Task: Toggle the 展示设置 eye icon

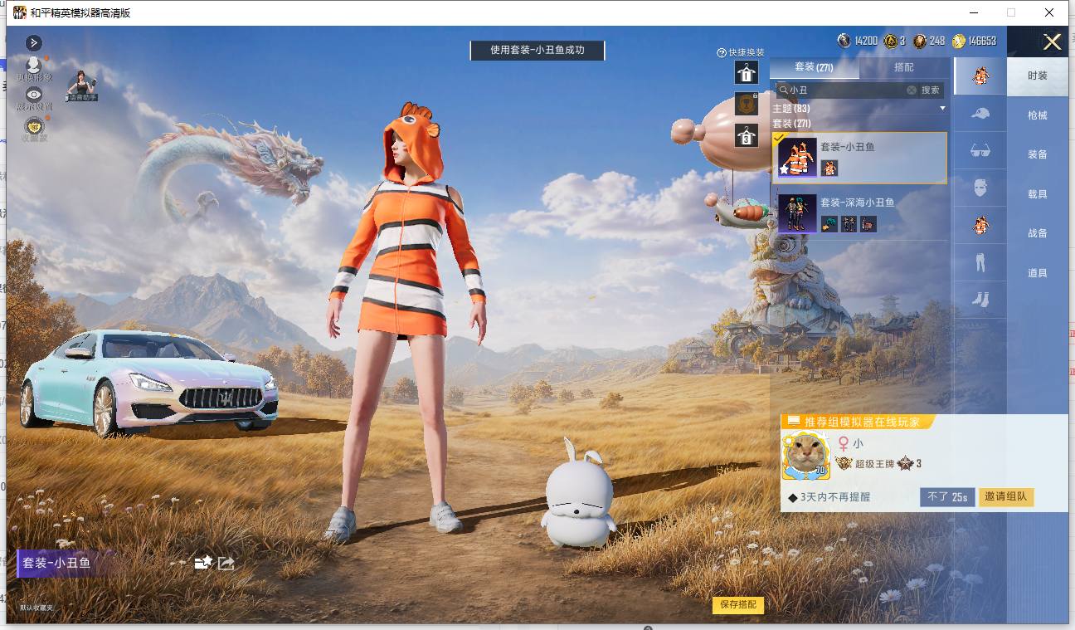Action: tap(34, 95)
